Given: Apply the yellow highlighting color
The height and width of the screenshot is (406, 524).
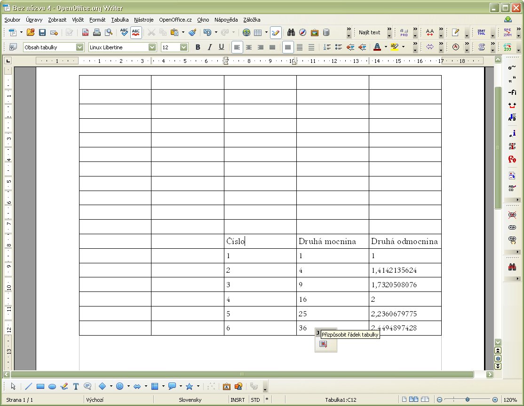Looking at the screenshot, I should pyautogui.click(x=394, y=47).
